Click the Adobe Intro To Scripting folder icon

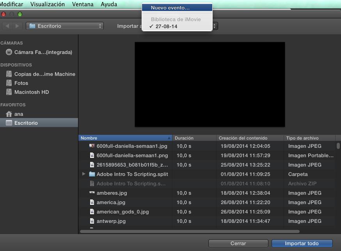pos(92,174)
